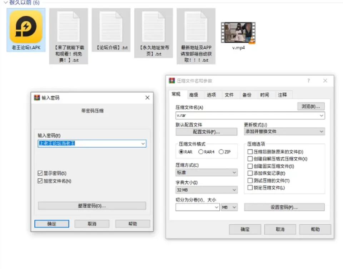Enable 添加恢复记录 option
Viewport: 343px width, 270px height.
click(250, 173)
